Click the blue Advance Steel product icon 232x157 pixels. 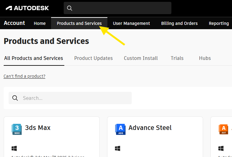(120, 129)
